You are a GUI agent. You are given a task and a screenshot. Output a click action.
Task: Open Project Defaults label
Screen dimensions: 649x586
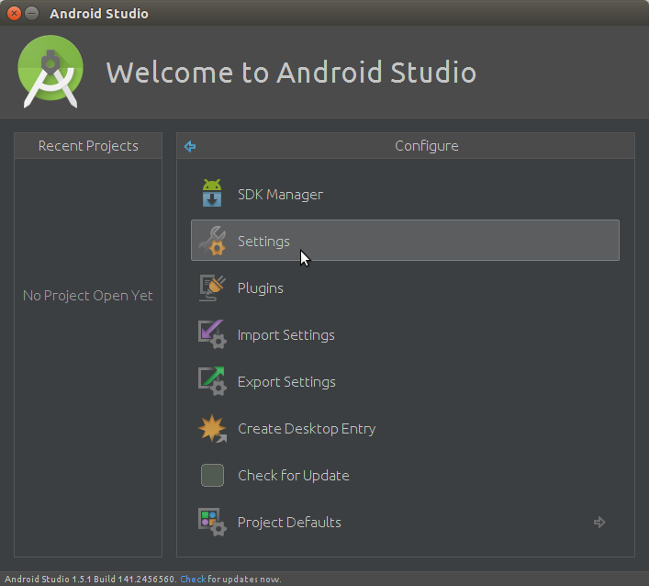coord(289,523)
